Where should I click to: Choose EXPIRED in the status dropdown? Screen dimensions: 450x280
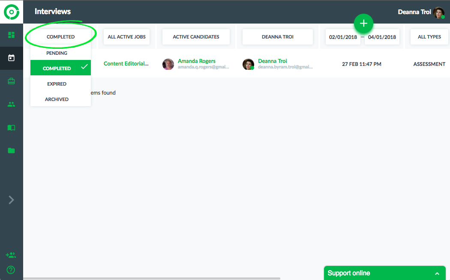[x=60, y=83]
